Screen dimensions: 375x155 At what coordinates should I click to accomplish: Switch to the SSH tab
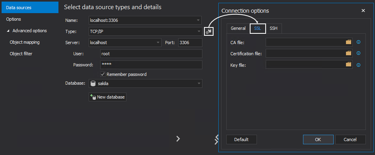pos(274,28)
